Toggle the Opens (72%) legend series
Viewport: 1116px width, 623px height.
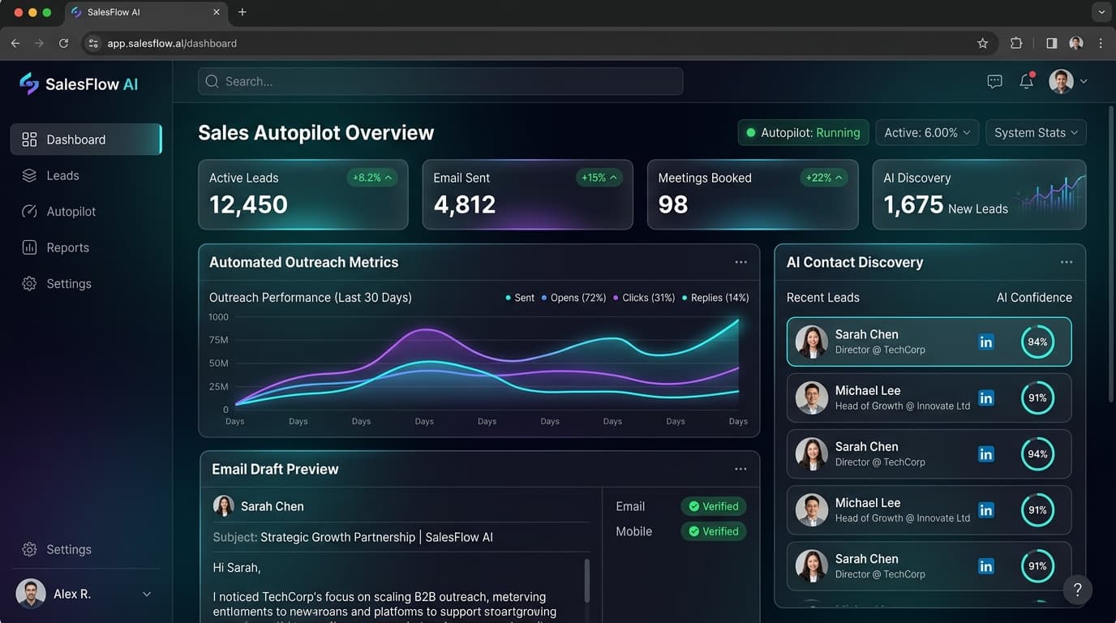point(573,298)
